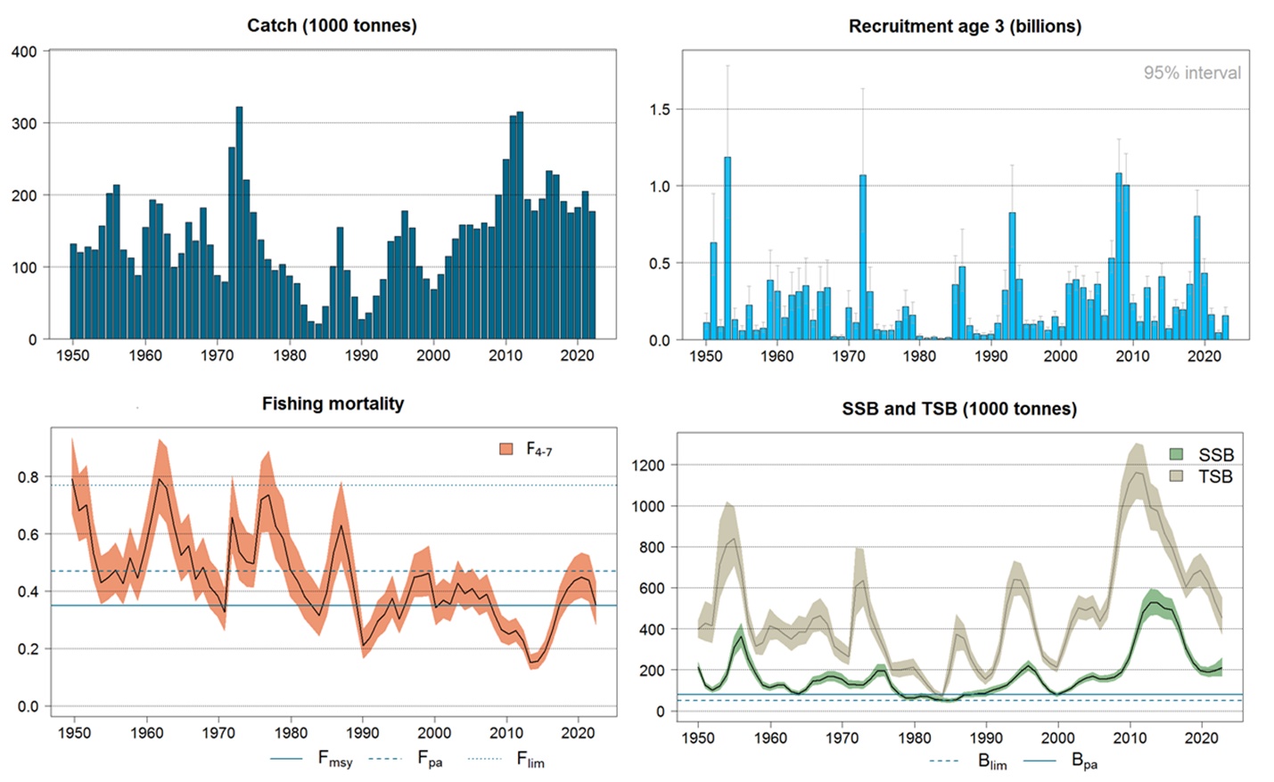Select the "SSB and TSB (1000 tonnes)" title

959,409
